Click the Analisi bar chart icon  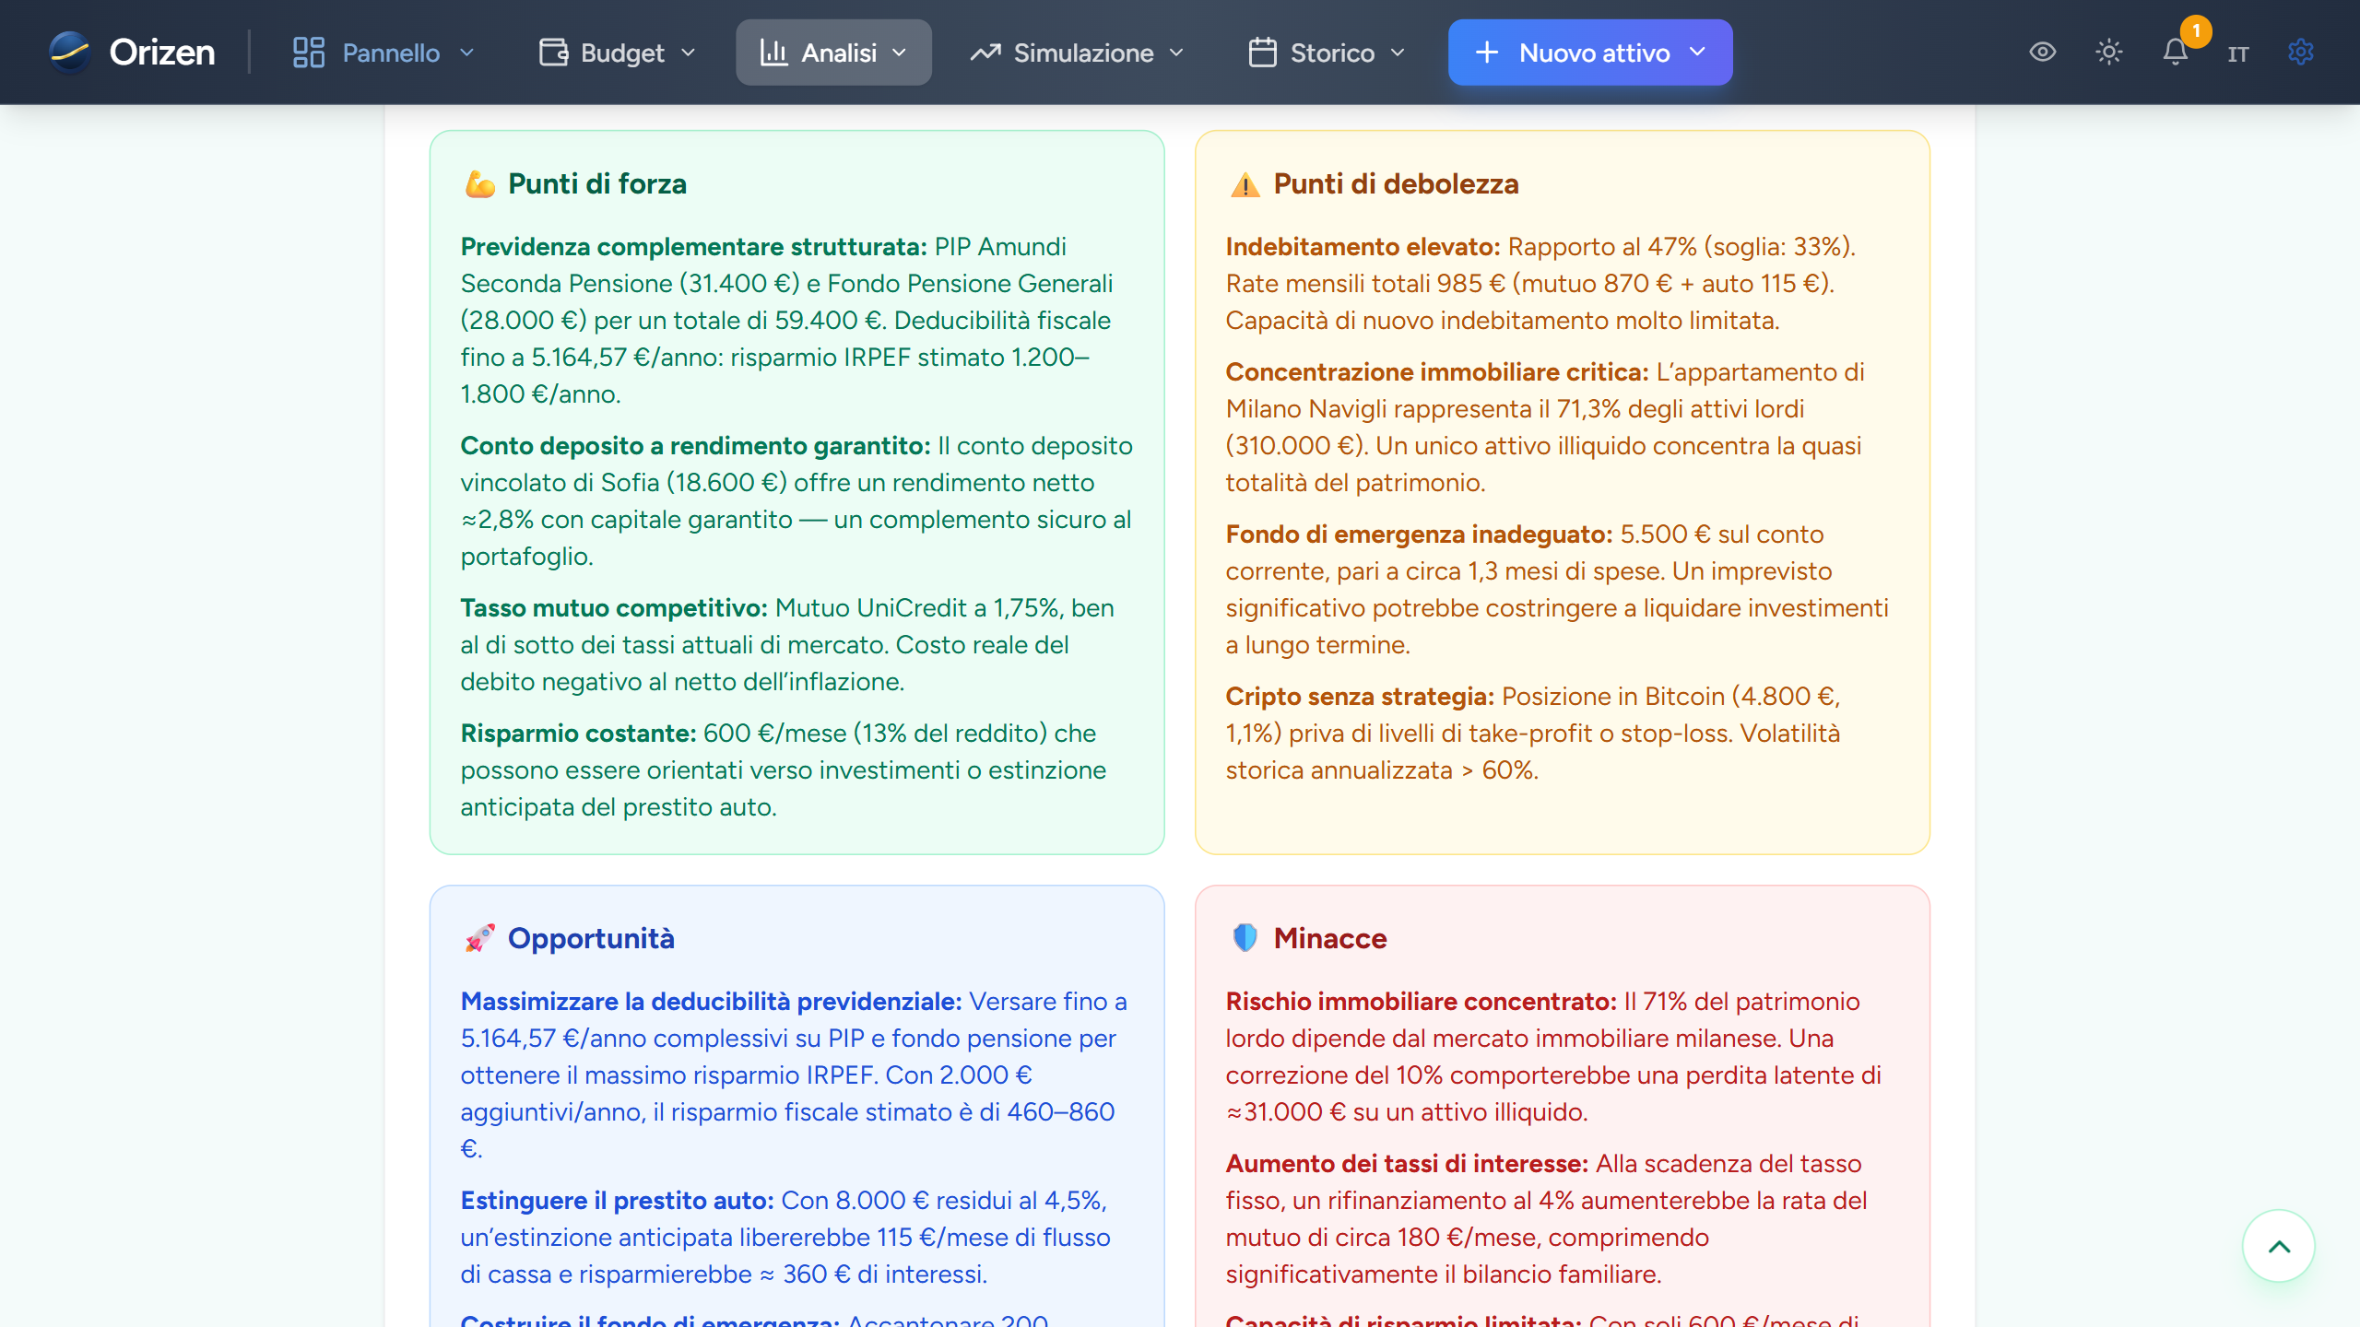tap(773, 53)
